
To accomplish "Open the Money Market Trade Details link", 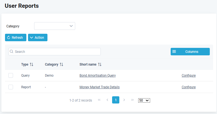I will click(99, 87).
